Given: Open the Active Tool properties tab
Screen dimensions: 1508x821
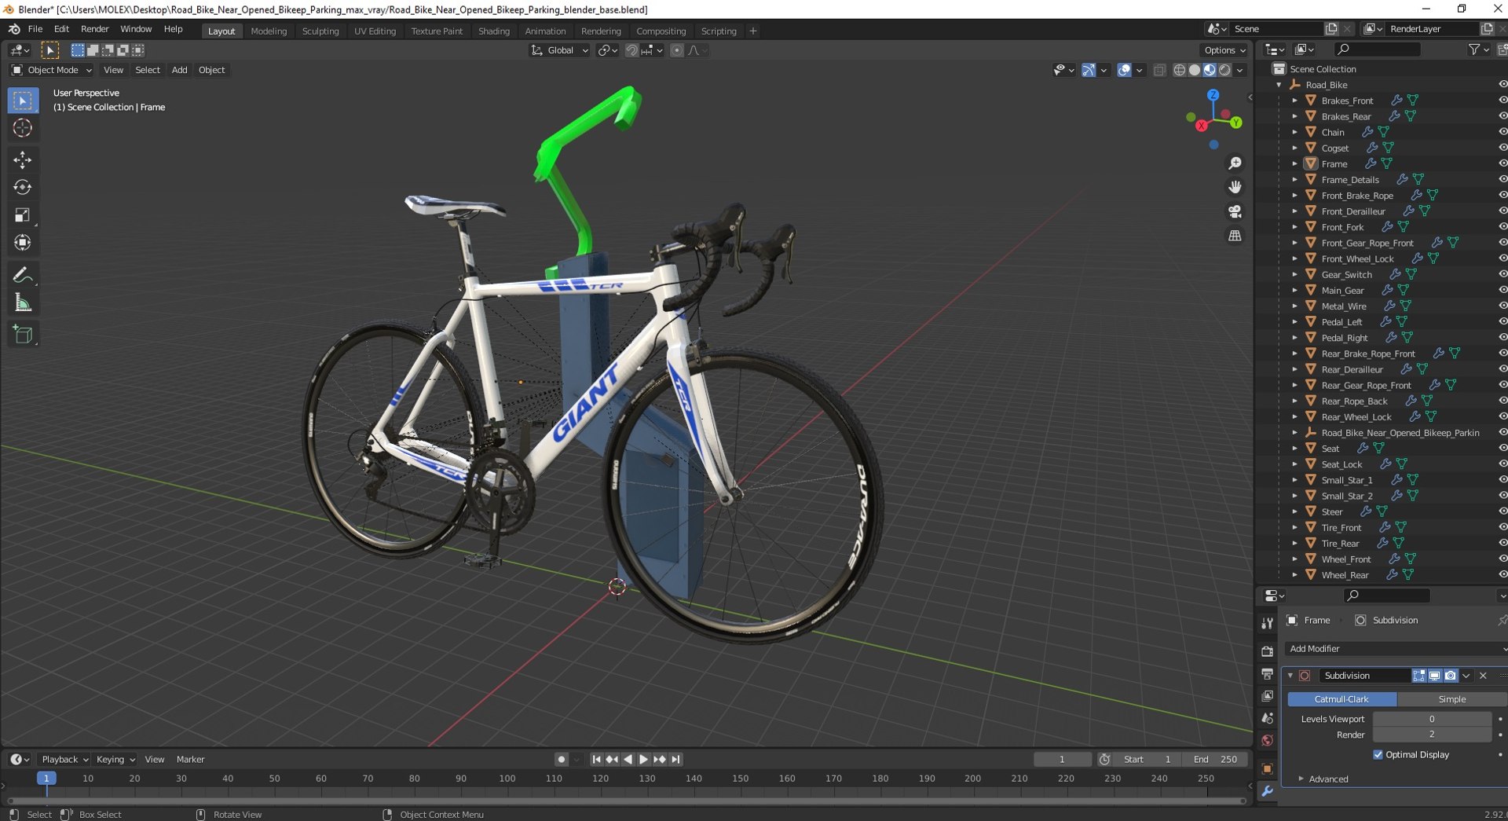Looking at the screenshot, I should click(1267, 624).
